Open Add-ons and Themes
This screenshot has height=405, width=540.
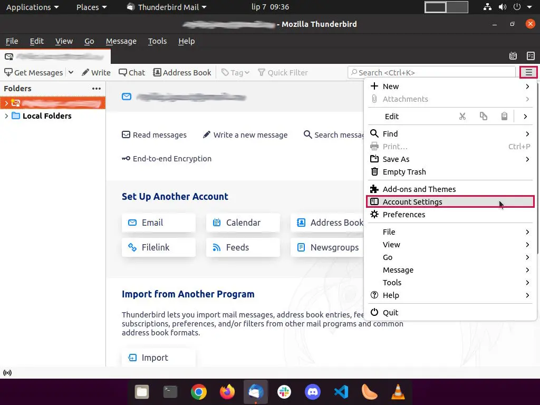click(450, 189)
